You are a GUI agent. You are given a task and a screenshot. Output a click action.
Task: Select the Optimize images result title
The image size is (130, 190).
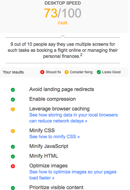click(48, 166)
